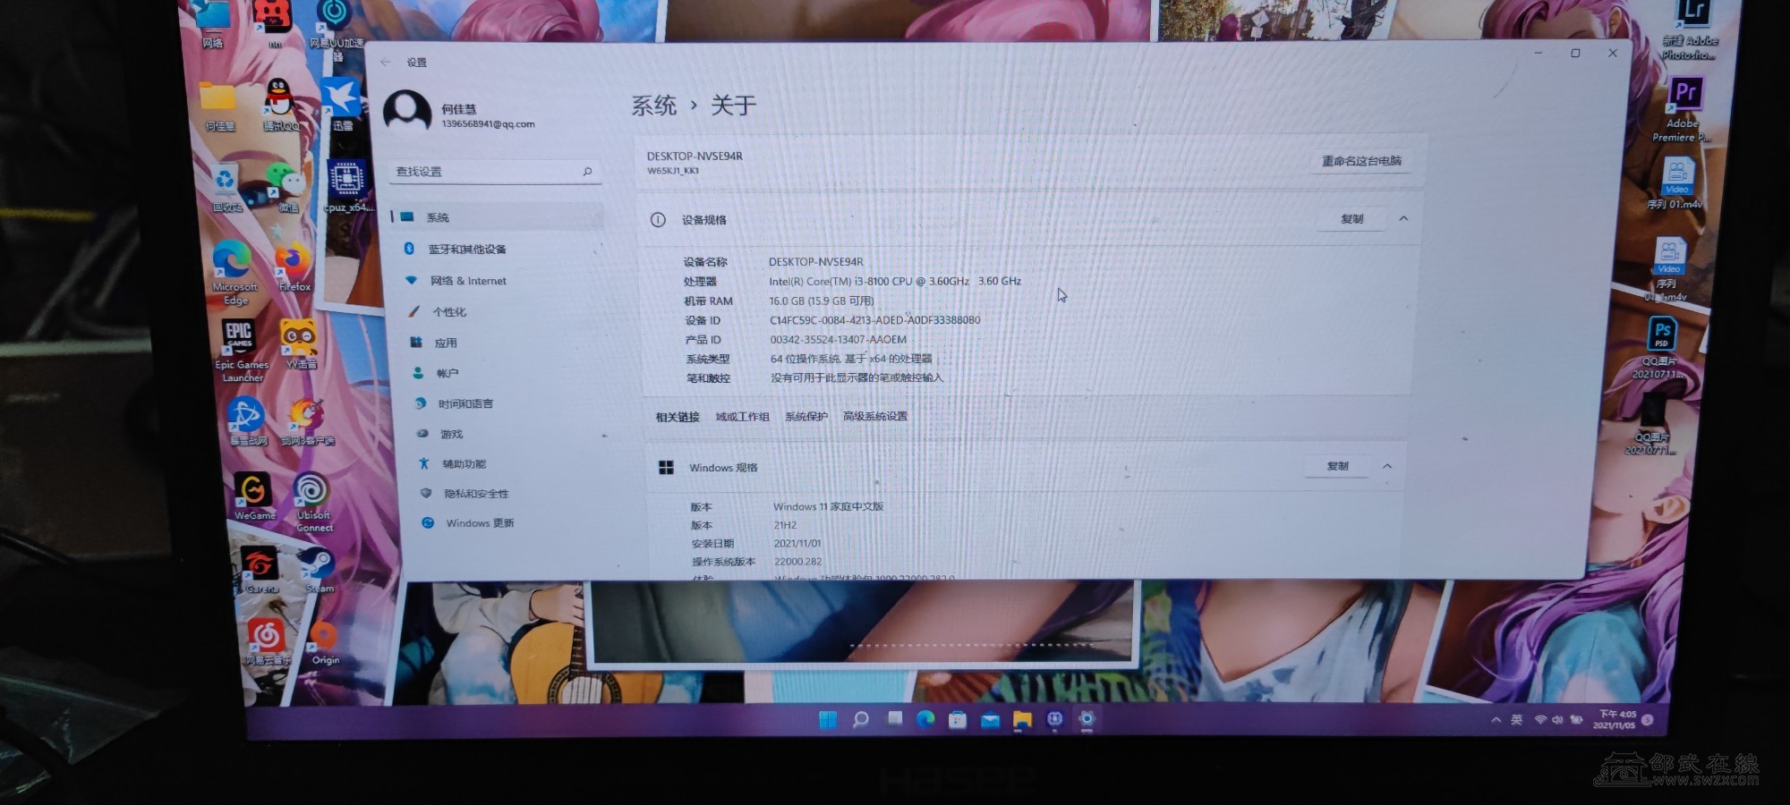Open the 高级系统设置 link
Screen dimensions: 1790x805
point(874,417)
